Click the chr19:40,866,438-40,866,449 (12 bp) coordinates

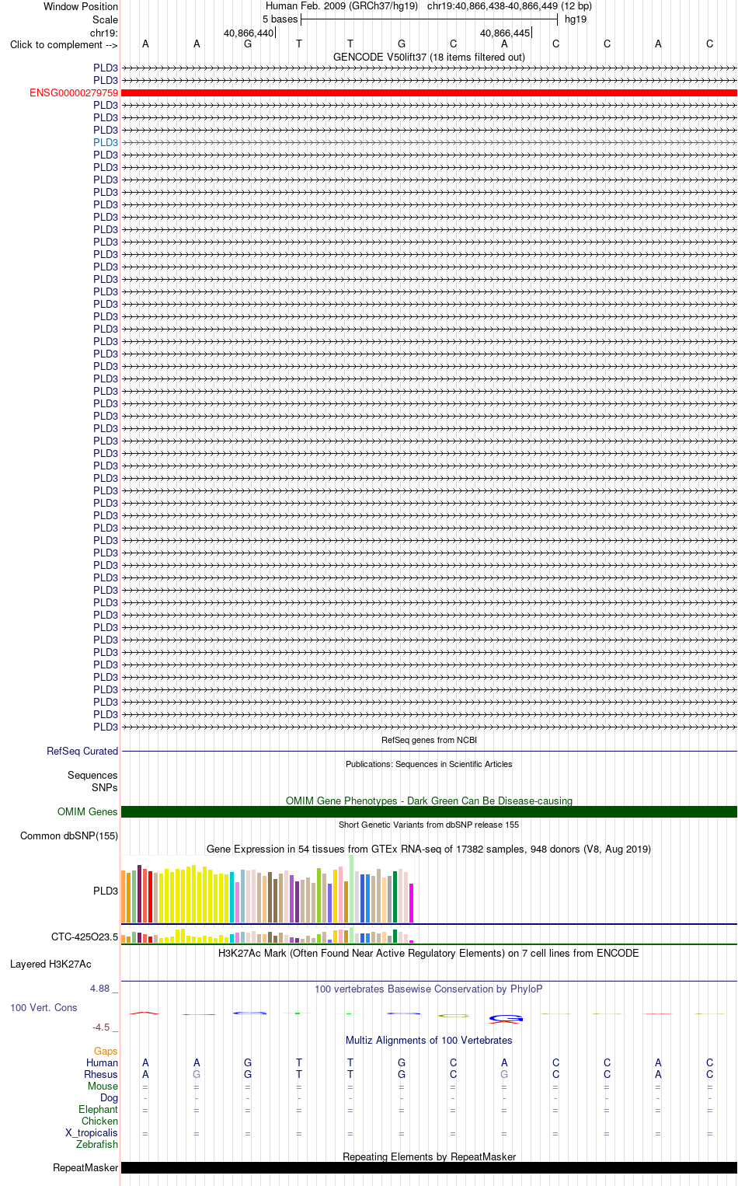510,5
